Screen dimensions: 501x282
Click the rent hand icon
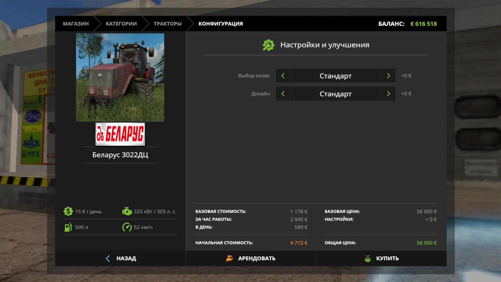230,258
